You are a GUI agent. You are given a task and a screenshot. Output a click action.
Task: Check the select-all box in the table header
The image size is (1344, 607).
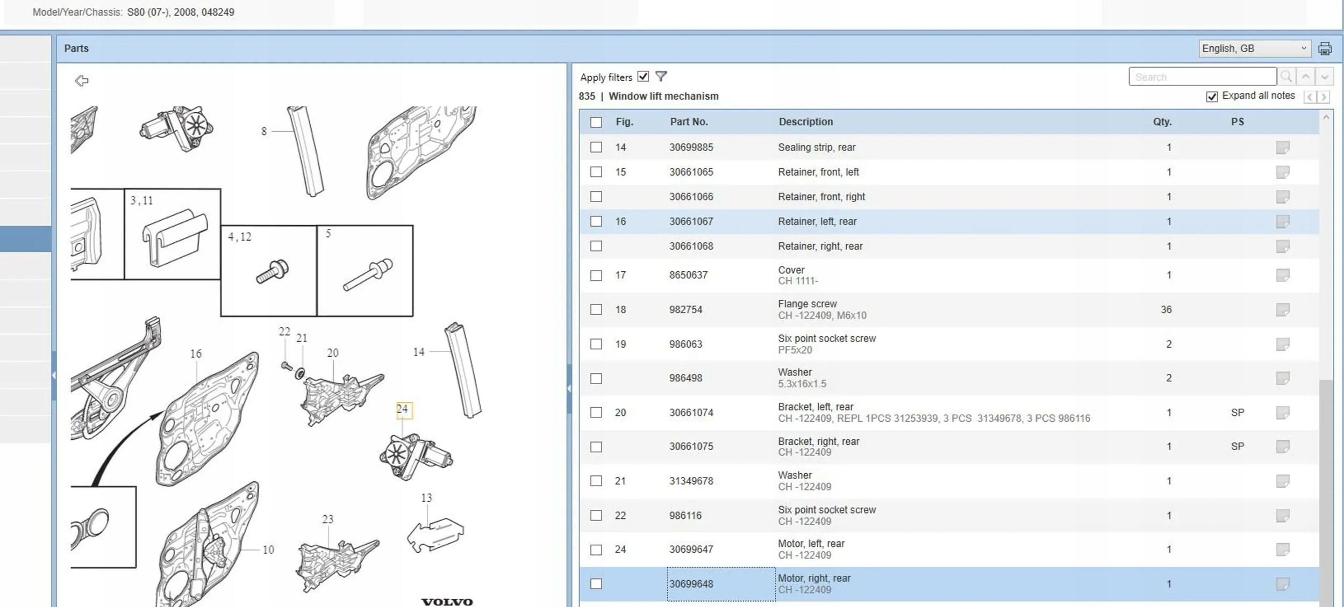(596, 122)
